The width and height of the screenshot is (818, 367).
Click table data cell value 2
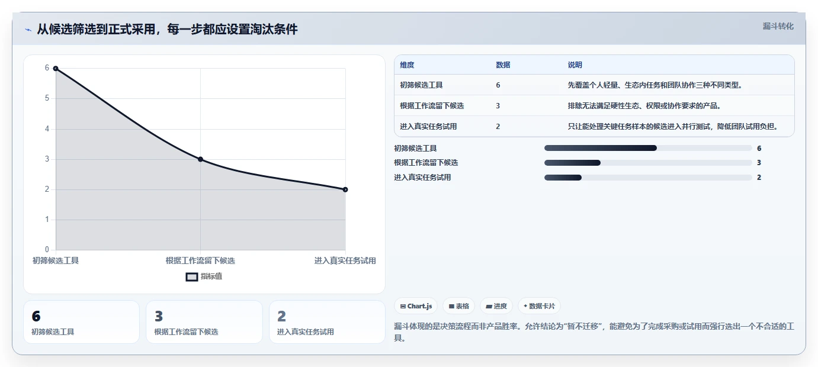point(498,127)
